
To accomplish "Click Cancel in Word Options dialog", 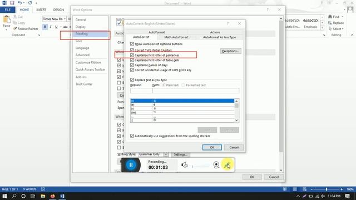I will tap(274, 177).
